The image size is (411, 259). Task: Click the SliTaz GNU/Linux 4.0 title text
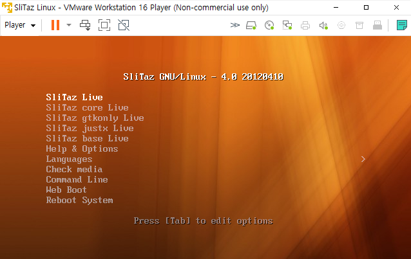coord(204,76)
